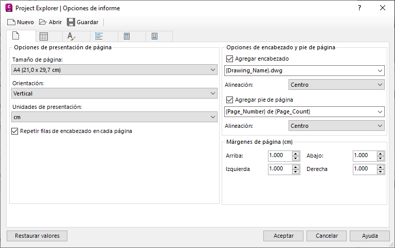Select the fifth tab with page header icon
This screenshot has height=248, width=395.
coord(127,36)
